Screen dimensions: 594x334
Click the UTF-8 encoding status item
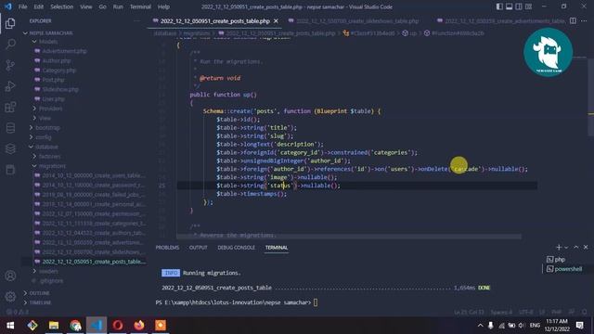tap(526, 312)
